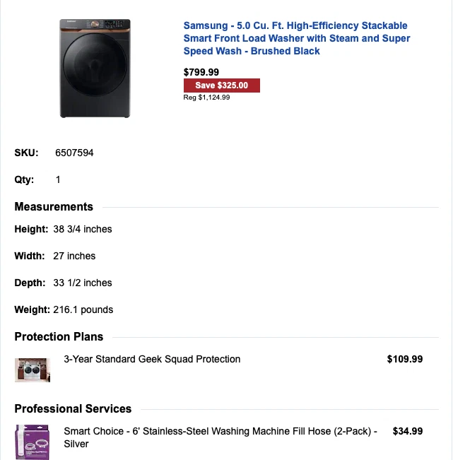Click the Smart Choice Fill Hose product name

pos(220,437)
